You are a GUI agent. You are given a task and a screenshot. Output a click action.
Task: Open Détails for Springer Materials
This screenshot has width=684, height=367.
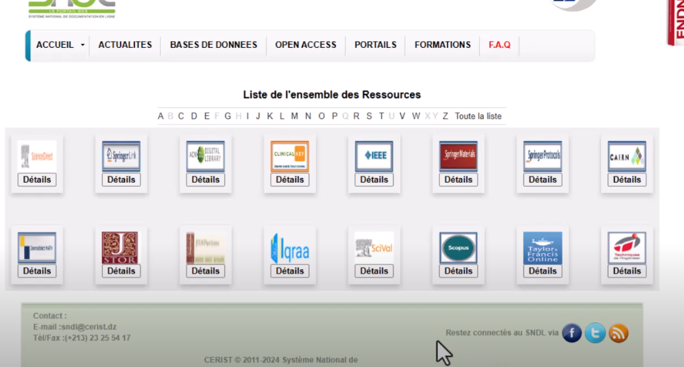[x=458, y=179]
